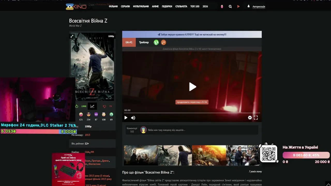Pick the sunglasses emoji reaction with 234
The height and width of the screenshot is (186, 331).
pos(88,114)
